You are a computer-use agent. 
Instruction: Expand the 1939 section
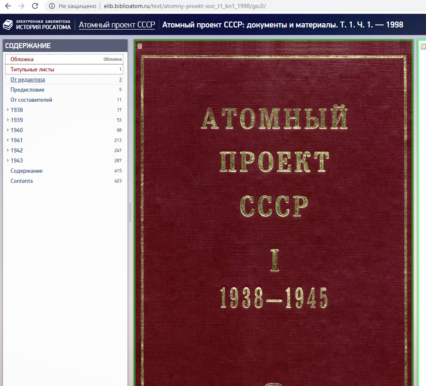[8, 120]
